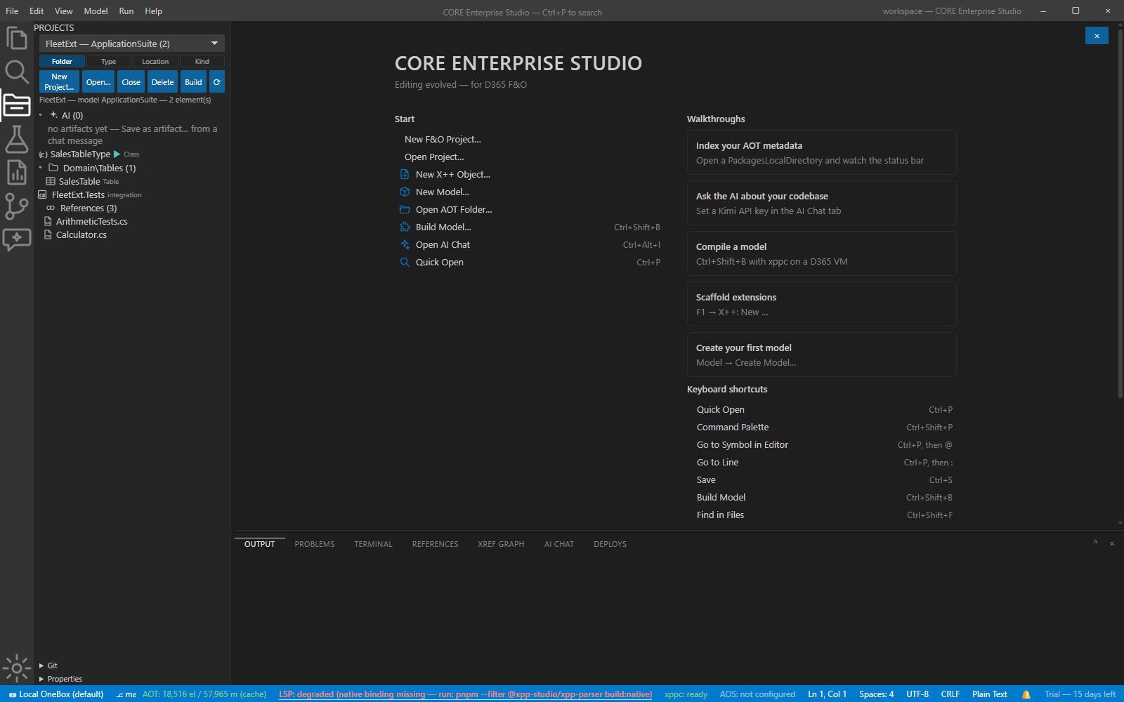Switch to the DEPLOYS tab
Screen dimensions: 1124x702
pyautogui.click(x=610, y=544)
